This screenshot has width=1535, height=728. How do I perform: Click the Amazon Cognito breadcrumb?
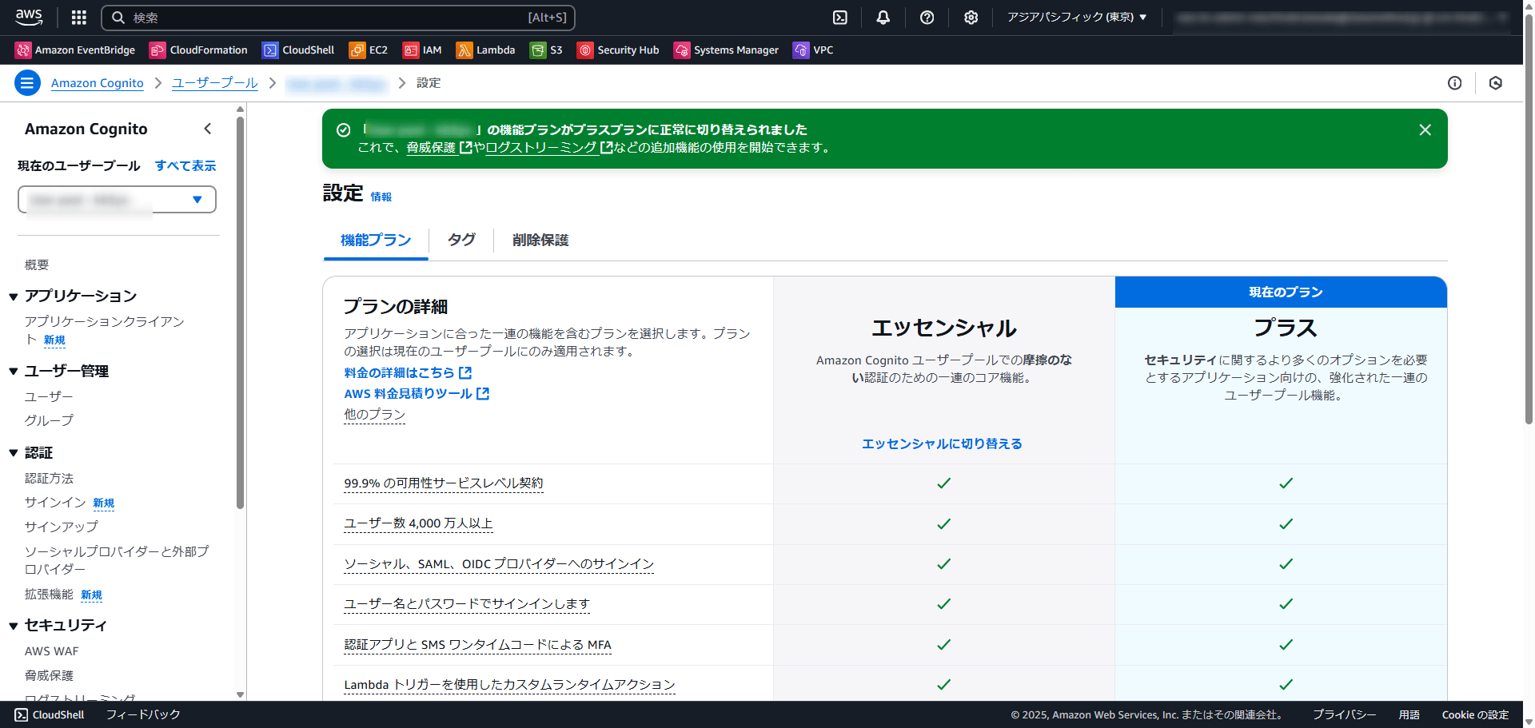pos(98,83)
